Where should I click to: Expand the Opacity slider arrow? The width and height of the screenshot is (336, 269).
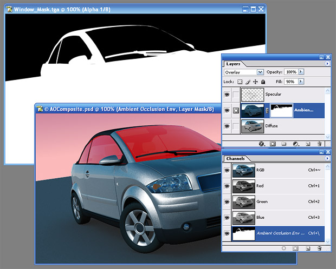coord(301,72)
